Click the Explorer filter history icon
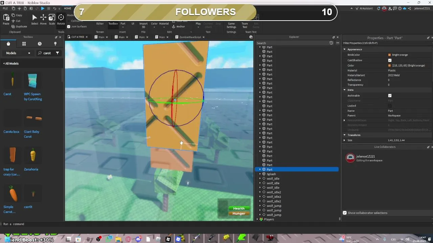The image size is (433, 243). click(x=331, y=43)
